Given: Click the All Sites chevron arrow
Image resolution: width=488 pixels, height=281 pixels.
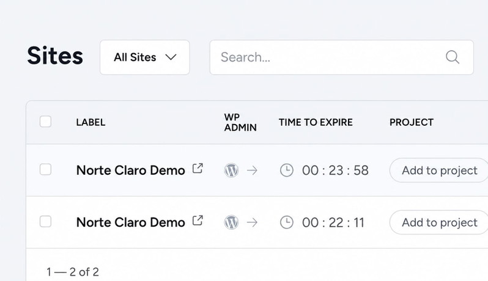Looking at the screenshot, I should 171,57.
